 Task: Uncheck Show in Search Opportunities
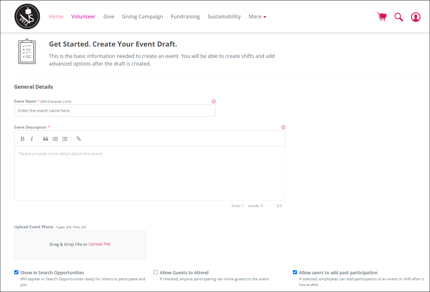pos(16,272)
